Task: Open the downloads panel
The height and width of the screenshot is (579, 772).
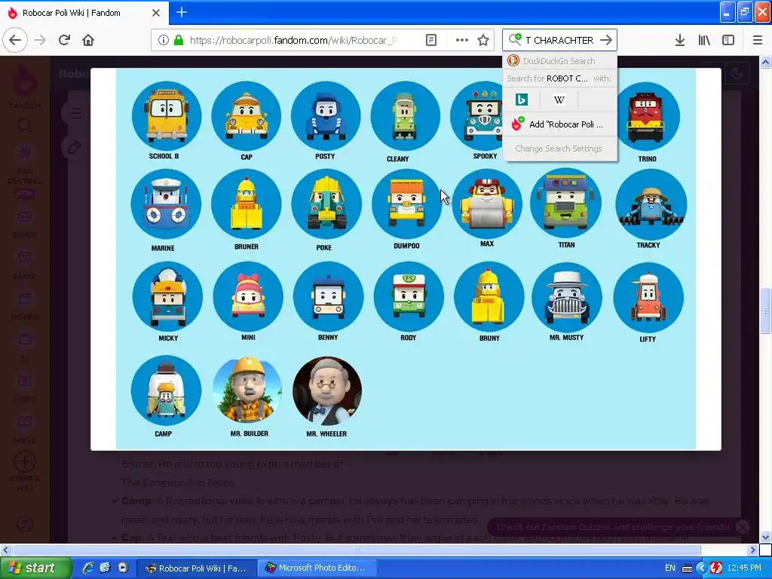Action: 680,40
